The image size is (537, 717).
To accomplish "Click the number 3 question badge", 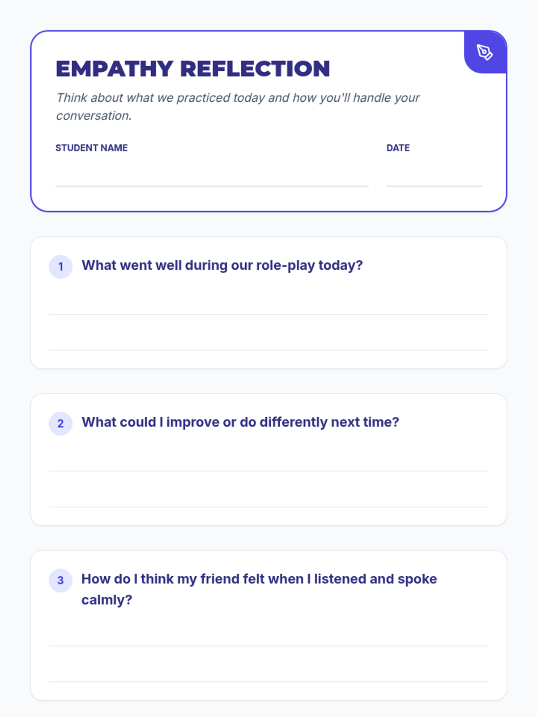I will (x=60, y=581).
